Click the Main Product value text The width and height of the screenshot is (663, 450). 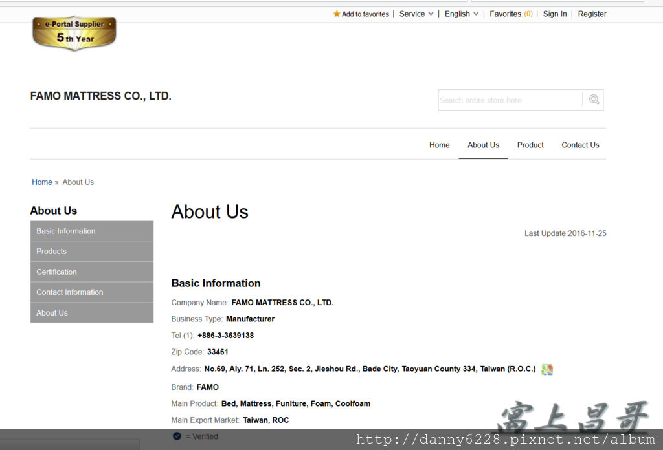coord(295,403)
